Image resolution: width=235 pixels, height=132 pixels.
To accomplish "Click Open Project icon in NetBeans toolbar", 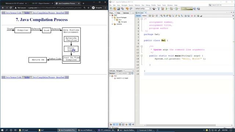I will coord(119,9).
